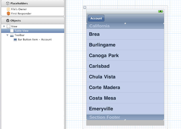Click the Corte Madera table row
Screen dimensions: 181x129
coord(125,87)
